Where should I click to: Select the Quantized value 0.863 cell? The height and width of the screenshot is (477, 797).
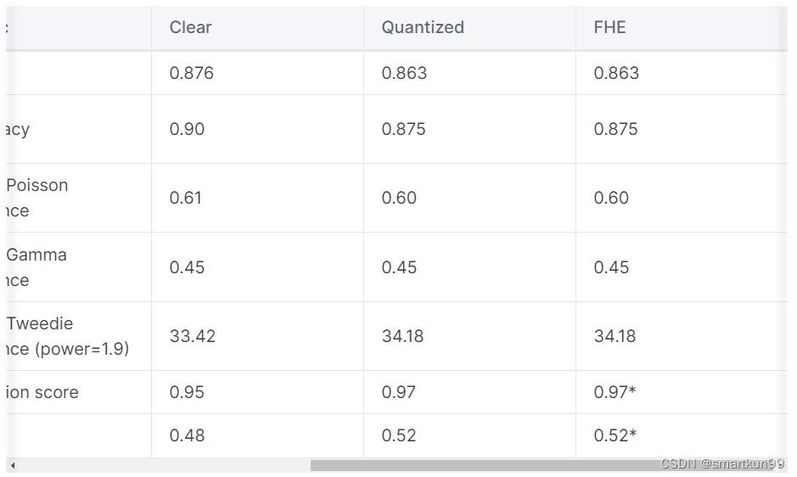469,73
